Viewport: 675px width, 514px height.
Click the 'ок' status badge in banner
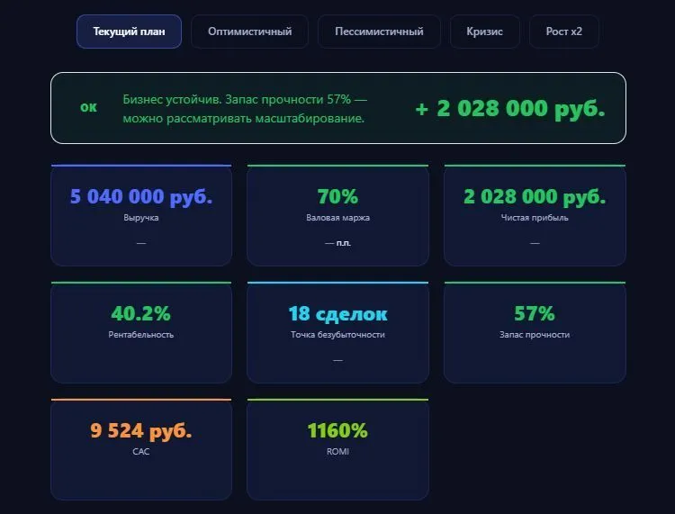coord(89,107)
